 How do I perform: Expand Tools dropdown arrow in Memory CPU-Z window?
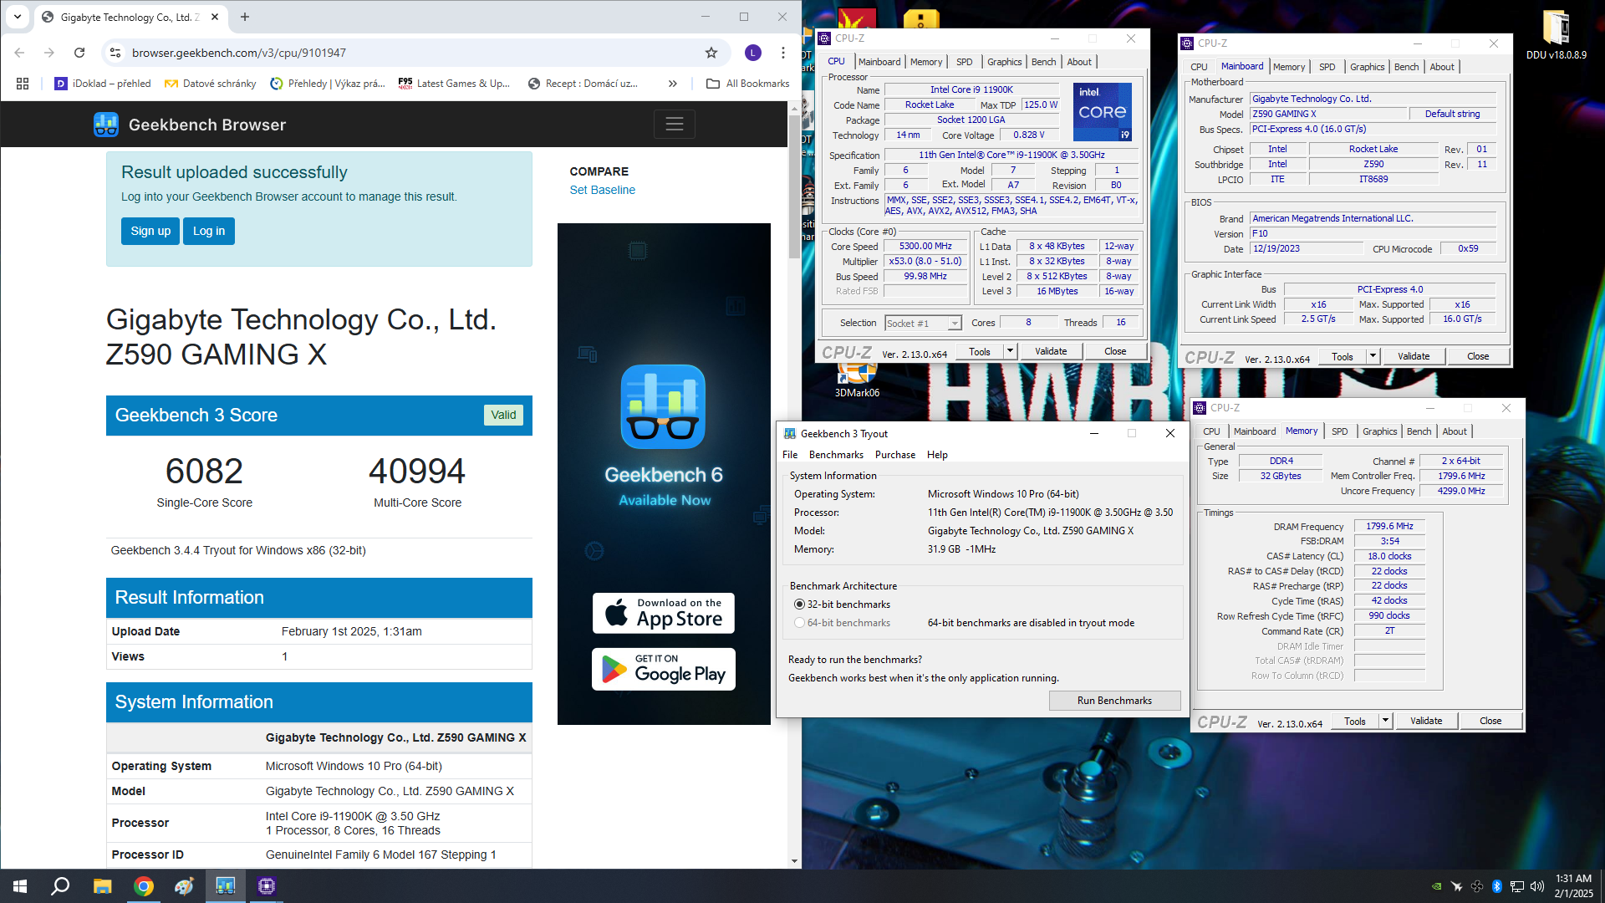tap(1385, 721)
